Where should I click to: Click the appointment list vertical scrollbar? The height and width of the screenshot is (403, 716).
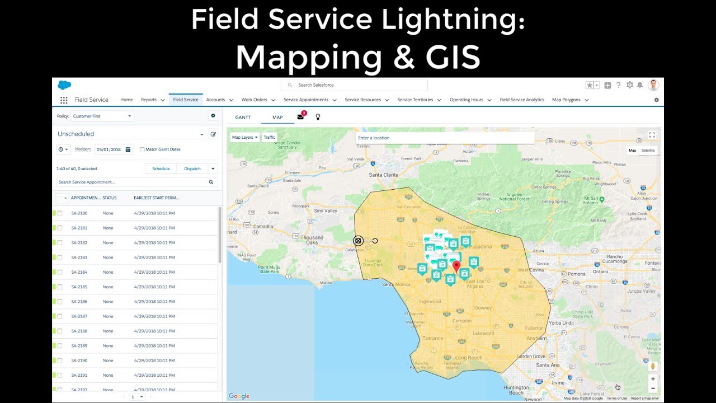[x=220, y=235]
